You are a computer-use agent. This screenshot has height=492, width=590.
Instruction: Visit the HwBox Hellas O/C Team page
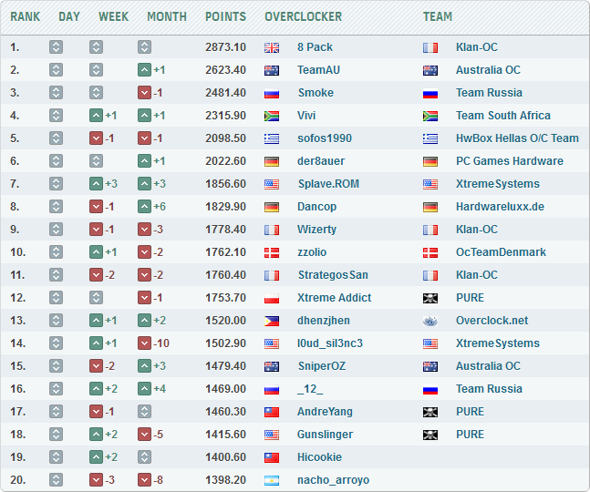517,138
